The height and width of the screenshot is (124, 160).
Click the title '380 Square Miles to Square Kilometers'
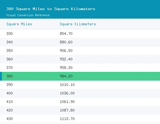[x=51, y=9]
